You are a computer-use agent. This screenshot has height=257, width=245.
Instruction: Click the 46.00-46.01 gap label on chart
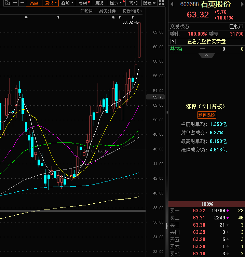(96, 151)
